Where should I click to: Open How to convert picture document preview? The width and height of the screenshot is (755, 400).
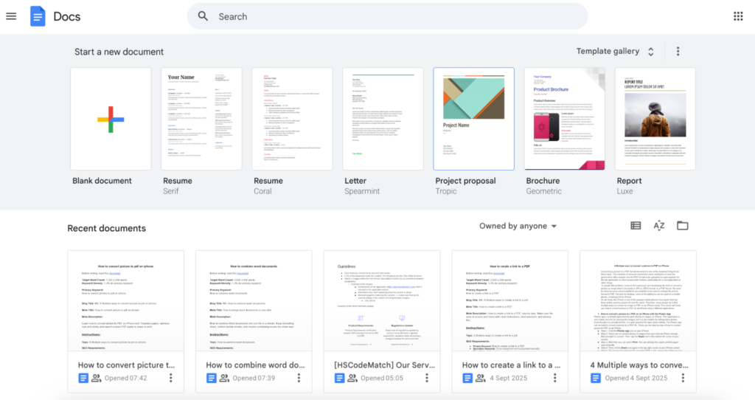(125, 300)
